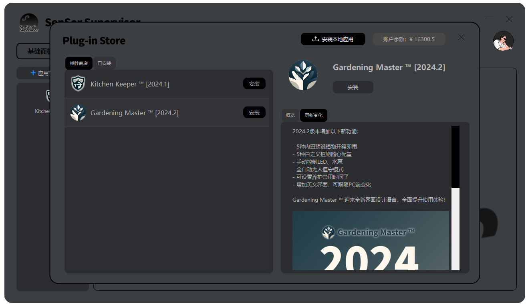Click the large Gardening Master logo in the detail pane
The height and width of the screenshot is (307, 530).
(303, 75)
